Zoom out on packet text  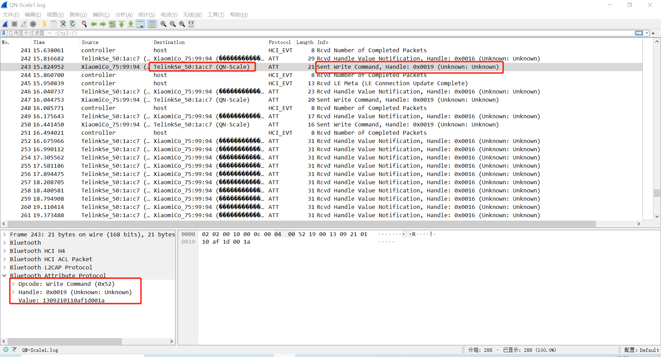click(173, 24)
